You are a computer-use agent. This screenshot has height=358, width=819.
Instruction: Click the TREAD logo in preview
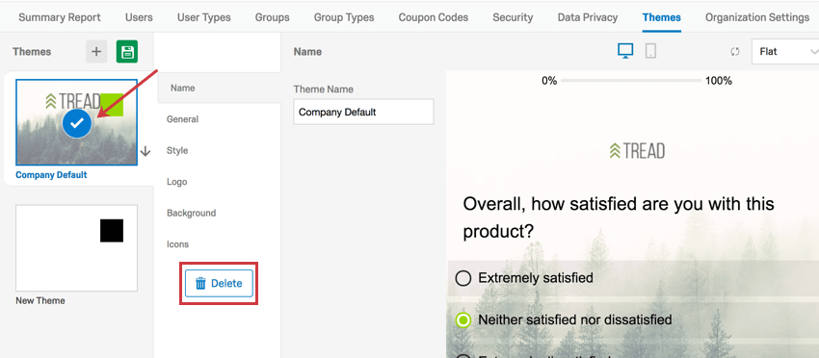tap(637, 151)
